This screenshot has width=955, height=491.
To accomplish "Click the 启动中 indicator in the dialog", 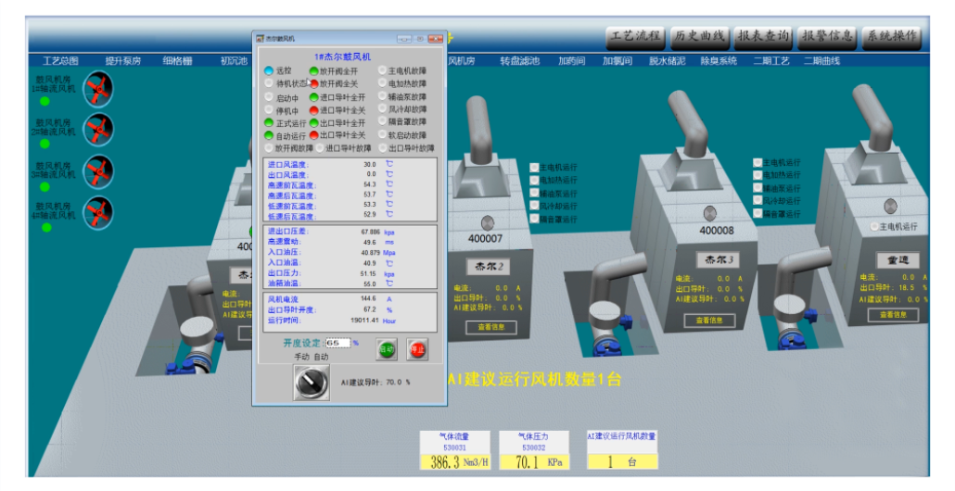I will pyautogui.click(x=269, y=97).
